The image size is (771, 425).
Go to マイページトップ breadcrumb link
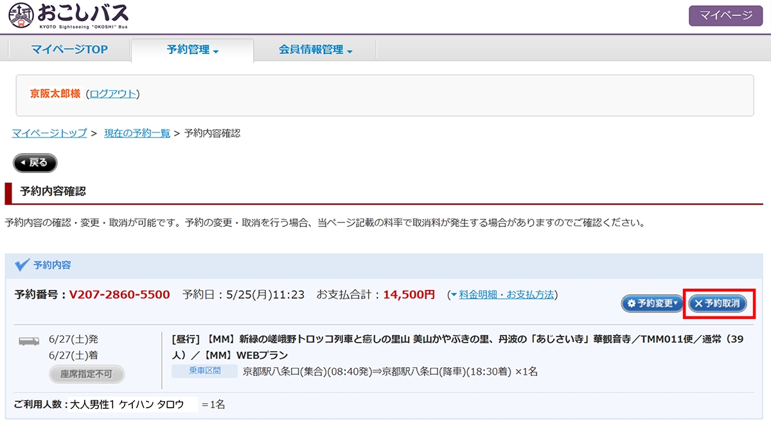point(49,133)
